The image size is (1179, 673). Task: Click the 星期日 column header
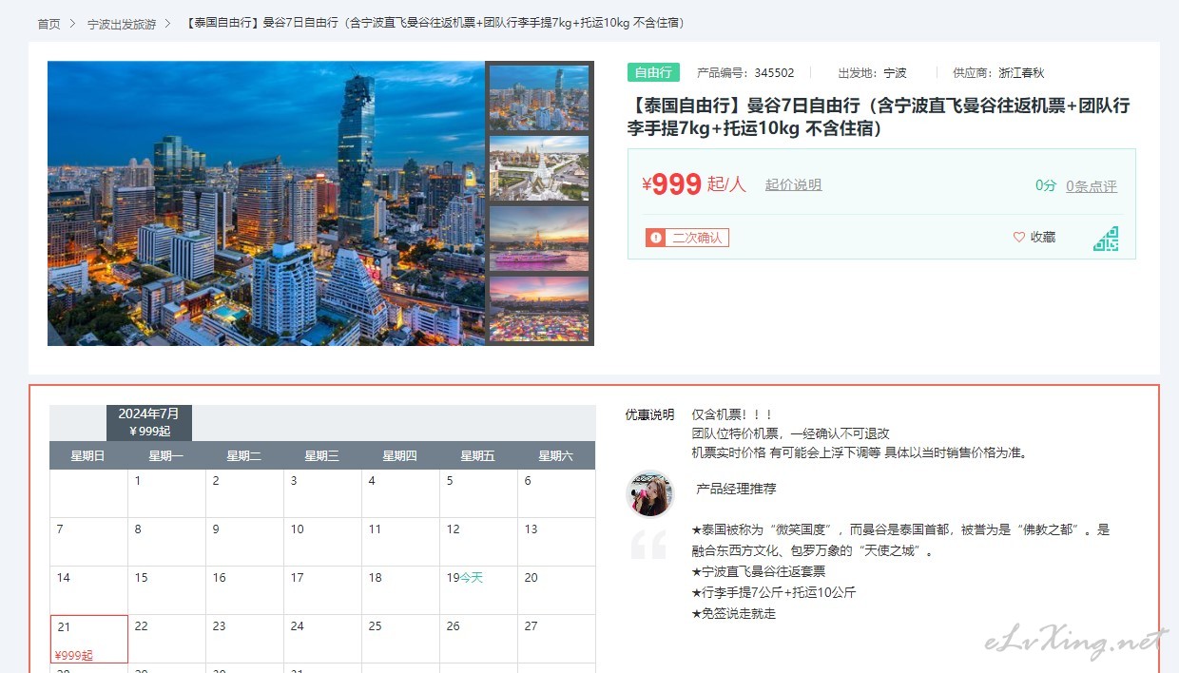pos(88,455)
